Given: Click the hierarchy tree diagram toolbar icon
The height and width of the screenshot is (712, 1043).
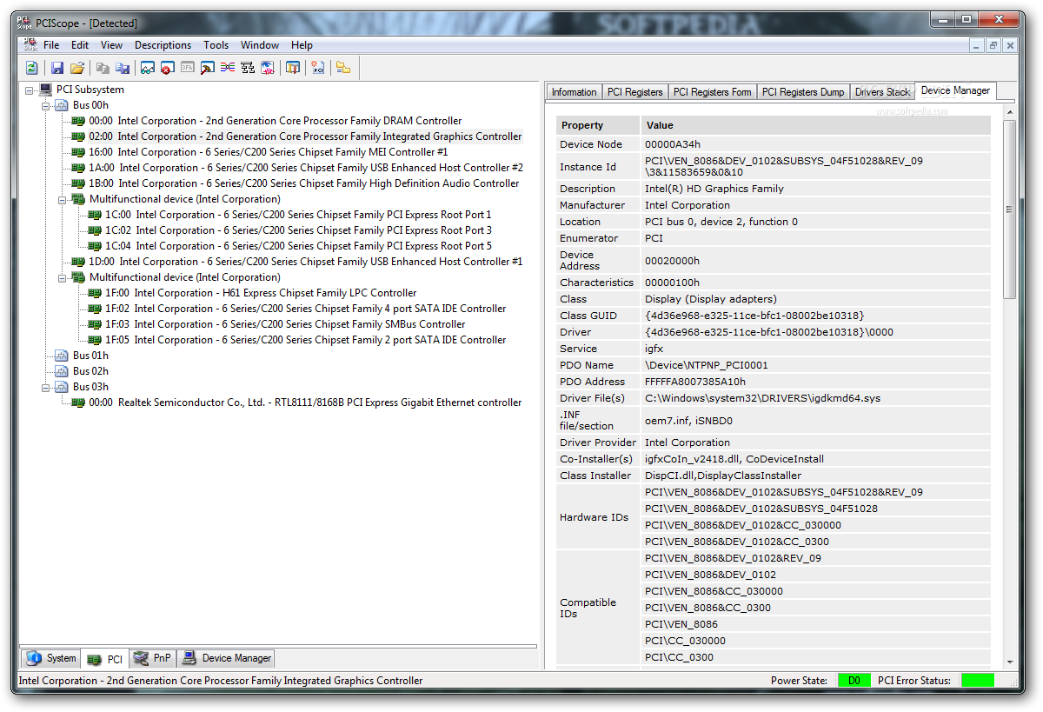Looking at the screenshot, I should pyautogui.click(x=248, y=68).
